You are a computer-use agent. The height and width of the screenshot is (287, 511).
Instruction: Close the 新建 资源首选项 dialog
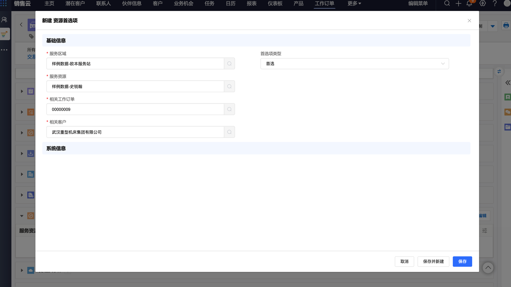pyautogui.click(x=469, y=21)
